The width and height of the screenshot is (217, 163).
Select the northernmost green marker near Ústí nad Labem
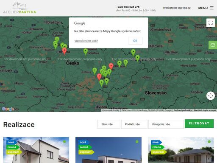coord(57,40)
